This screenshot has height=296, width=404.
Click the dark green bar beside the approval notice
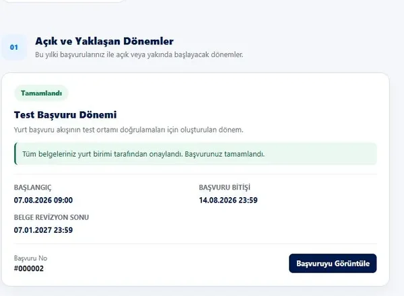[15, 154]
